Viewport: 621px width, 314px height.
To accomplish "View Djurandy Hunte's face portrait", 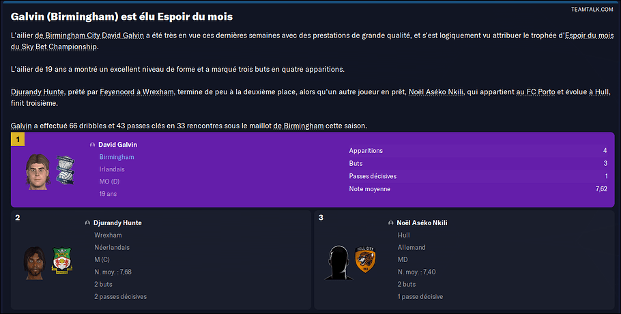I will point(35,263).
